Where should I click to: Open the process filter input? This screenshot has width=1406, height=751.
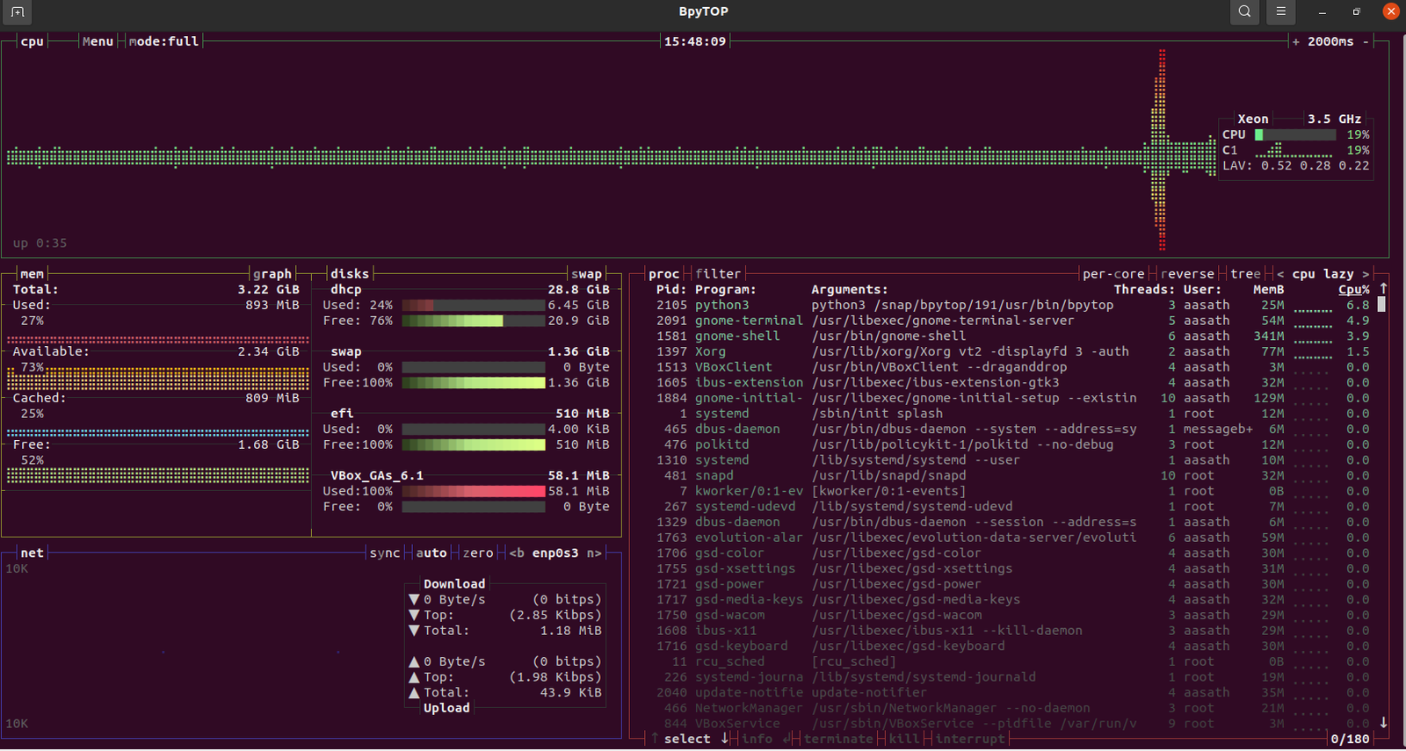pyautogui.click(x=718, y=274)
